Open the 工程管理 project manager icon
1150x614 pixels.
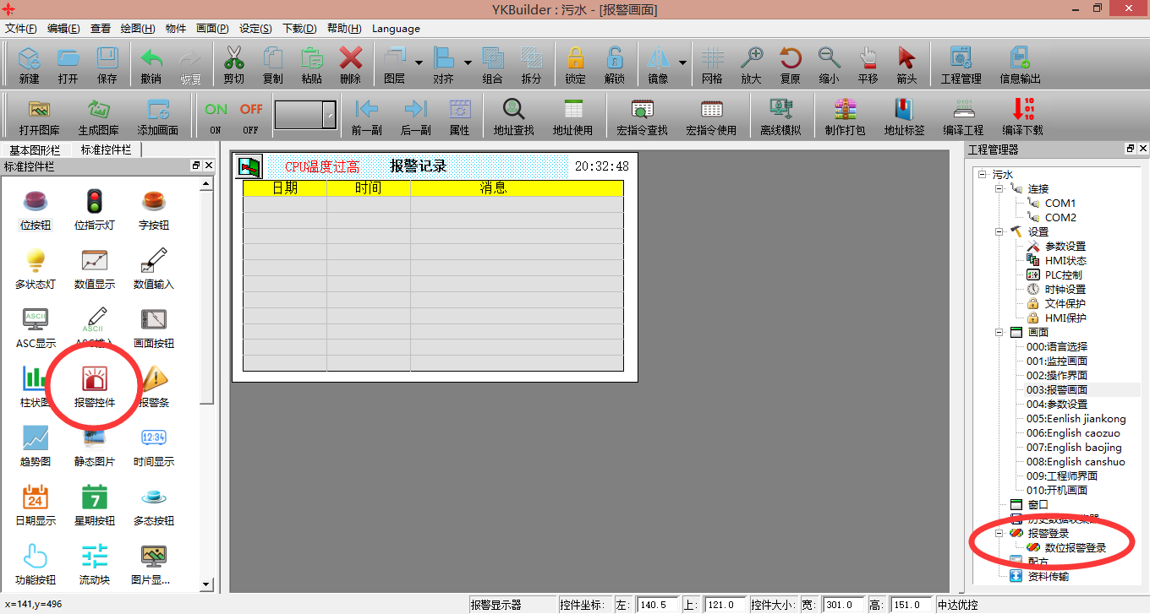coord(961,65)
